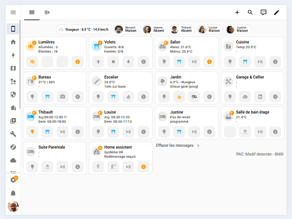
Task: Expand Effacer les messages chevron
Action: tap(198, 145)
